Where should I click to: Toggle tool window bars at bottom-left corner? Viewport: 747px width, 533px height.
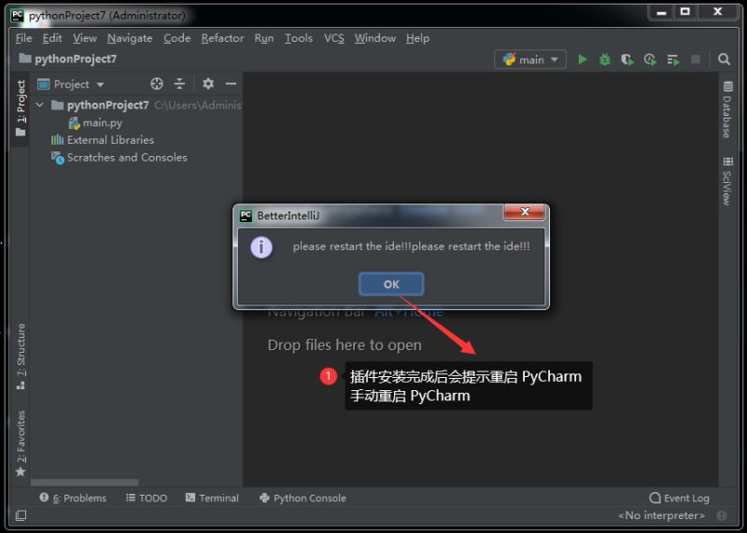pos(21,515)
